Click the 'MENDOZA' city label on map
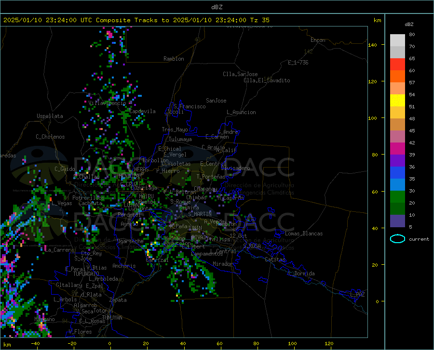 coord(129,176)
